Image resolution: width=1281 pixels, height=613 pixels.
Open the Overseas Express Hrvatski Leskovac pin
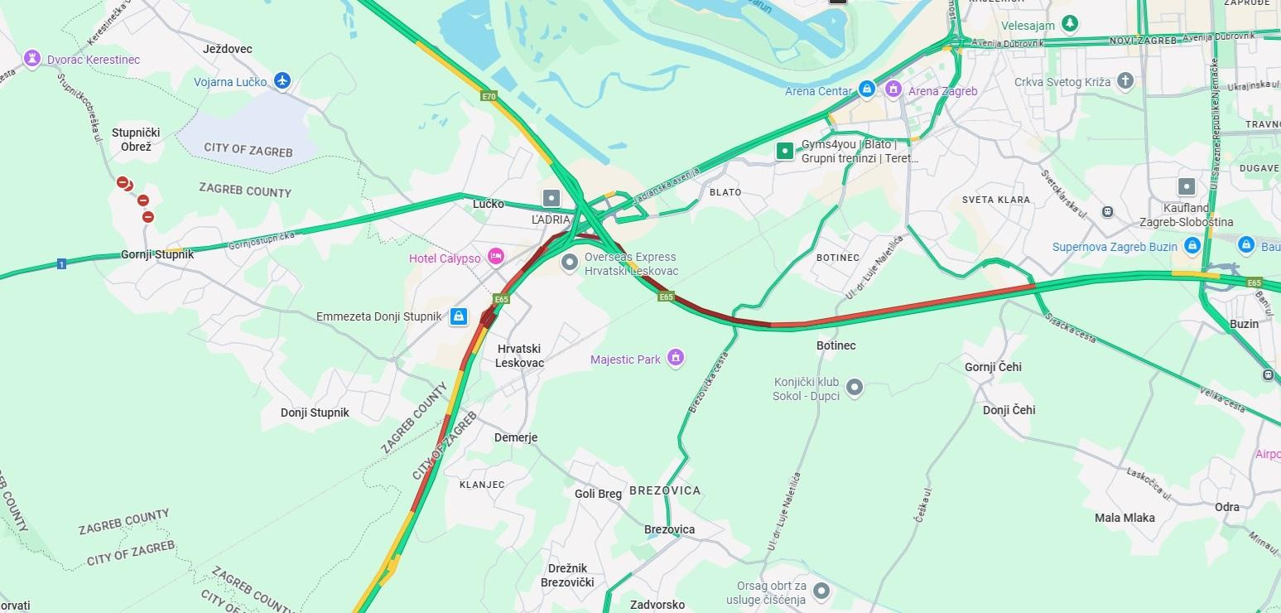(x=570, y=263)
